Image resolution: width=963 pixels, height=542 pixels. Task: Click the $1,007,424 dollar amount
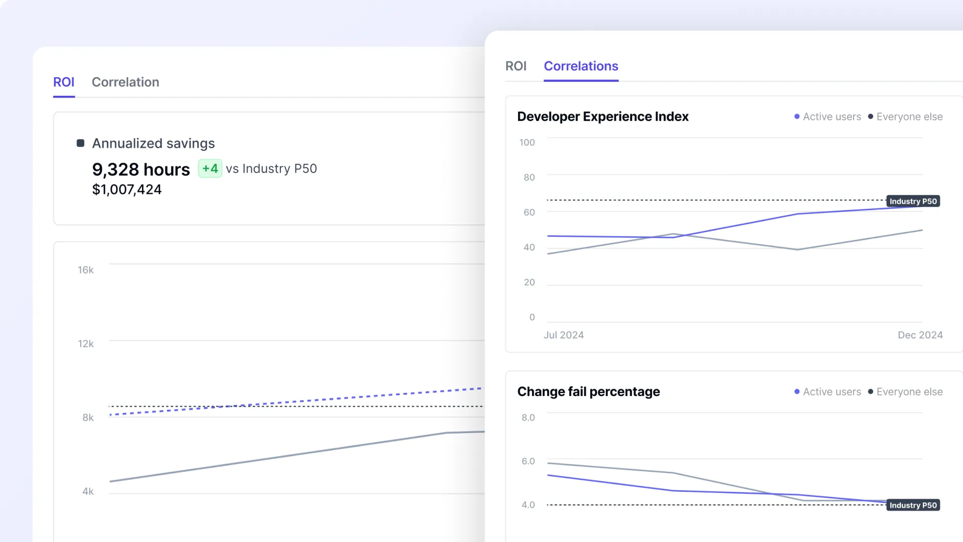(x=127, y=190)
